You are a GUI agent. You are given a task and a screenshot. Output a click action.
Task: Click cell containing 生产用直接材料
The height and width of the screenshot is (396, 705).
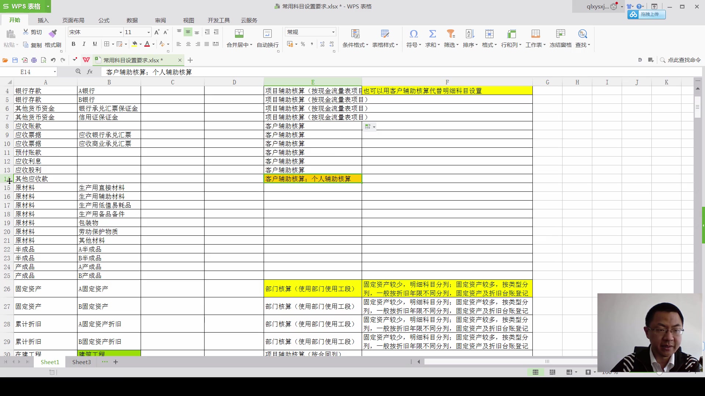[x=109, y=187]
